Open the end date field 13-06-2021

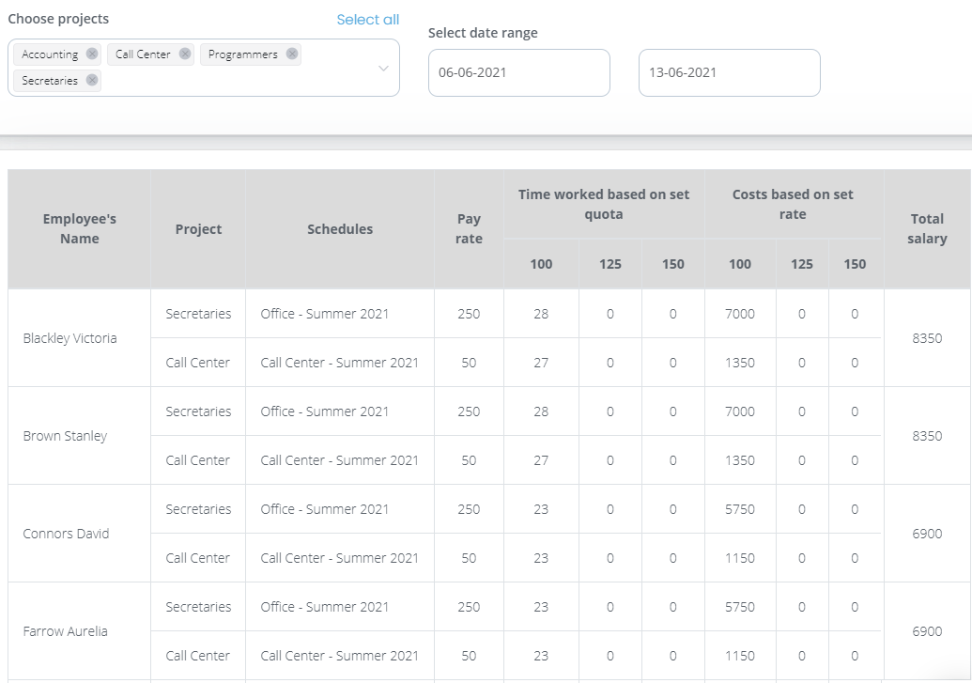(x=730, y=72)
